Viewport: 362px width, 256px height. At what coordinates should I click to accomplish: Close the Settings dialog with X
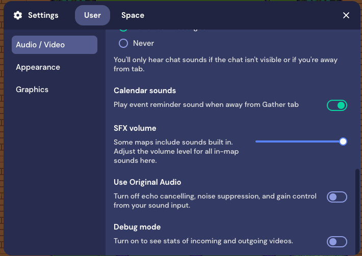click(x=346, y=15)
